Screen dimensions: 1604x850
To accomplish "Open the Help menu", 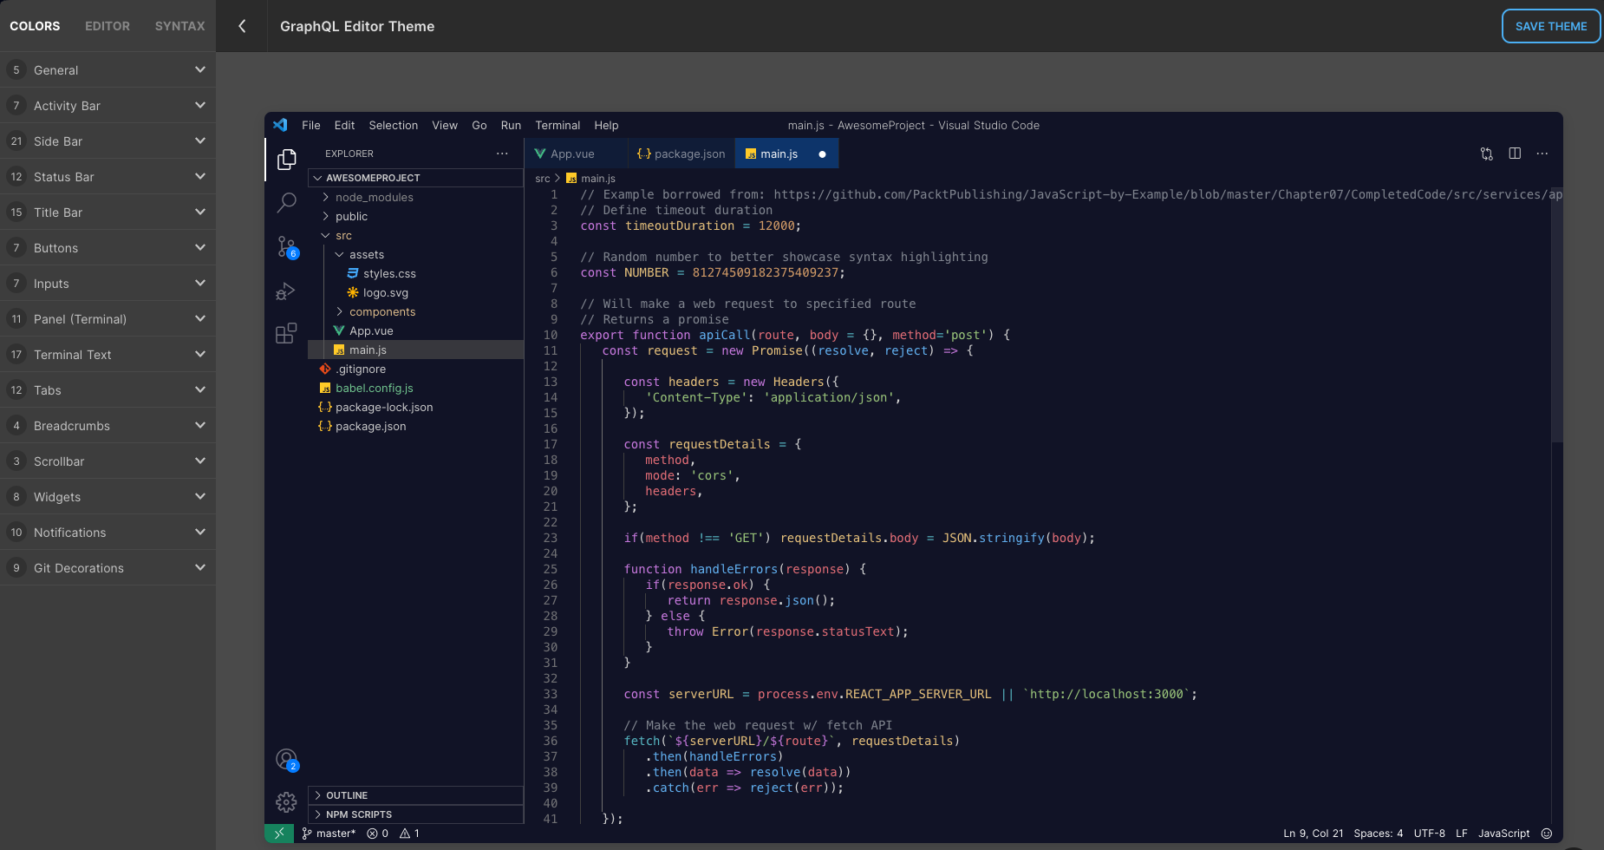I will [606, 126].
